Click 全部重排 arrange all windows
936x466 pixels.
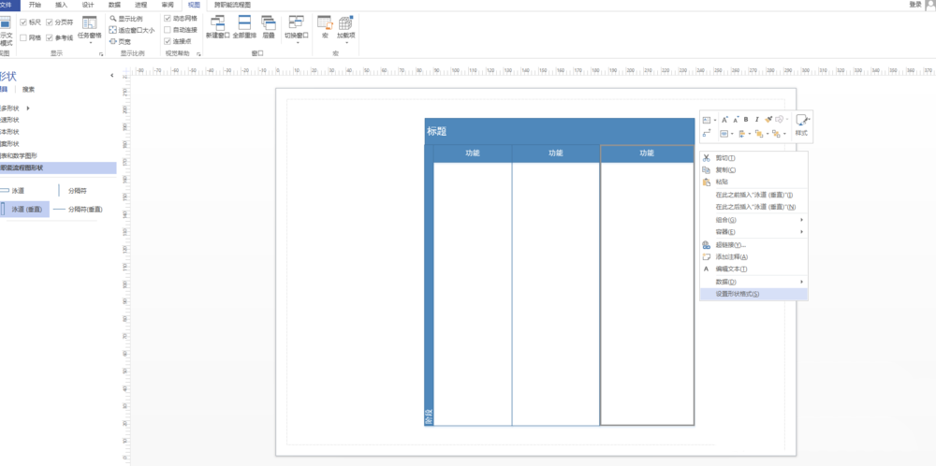click(x=244, y=27)
